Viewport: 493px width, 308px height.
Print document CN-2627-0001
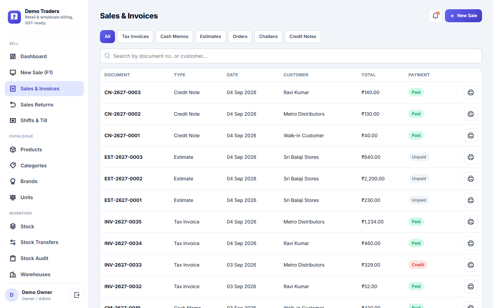tap(471, 136)
